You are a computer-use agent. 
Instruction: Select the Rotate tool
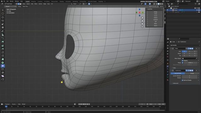click(3, 21)
